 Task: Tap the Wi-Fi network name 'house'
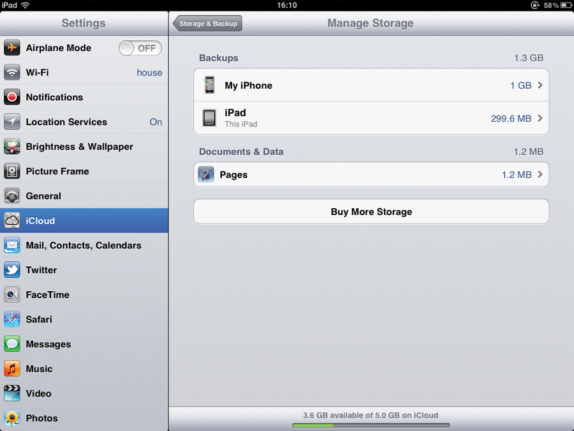pos(149,73)
